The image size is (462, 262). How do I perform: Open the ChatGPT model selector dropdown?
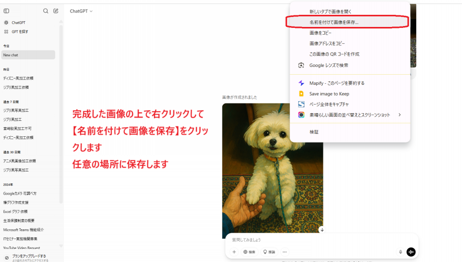coord(81,11)
